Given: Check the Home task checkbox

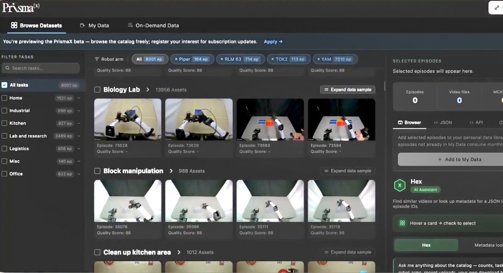Looking at the screenshot, I should point(4,98).
